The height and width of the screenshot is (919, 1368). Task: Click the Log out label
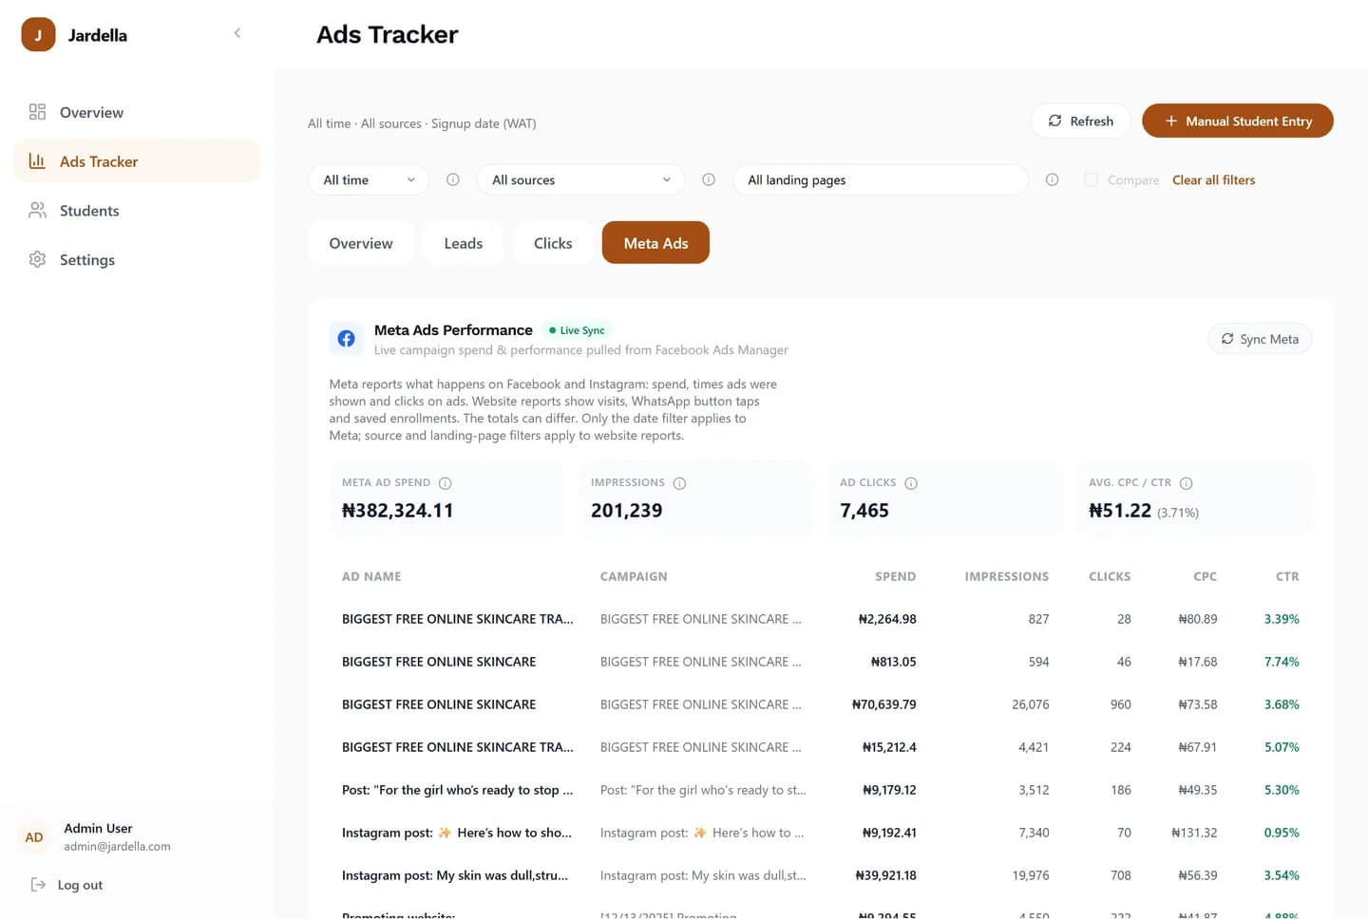pos(80,885)
